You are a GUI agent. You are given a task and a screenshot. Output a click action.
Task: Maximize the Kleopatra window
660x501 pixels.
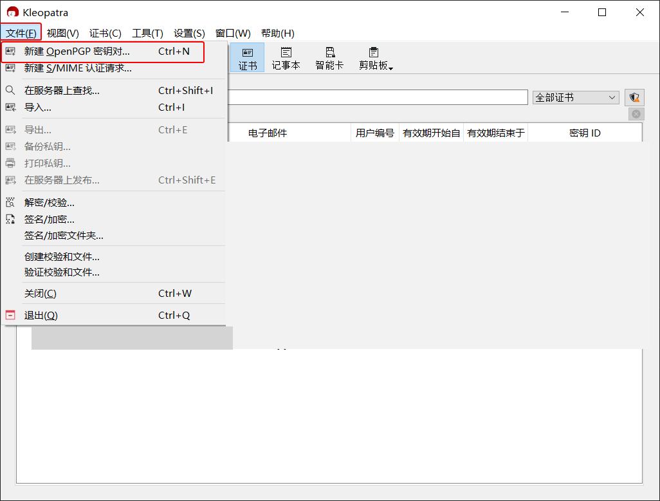pyautogui.click(x=602, y=12)
